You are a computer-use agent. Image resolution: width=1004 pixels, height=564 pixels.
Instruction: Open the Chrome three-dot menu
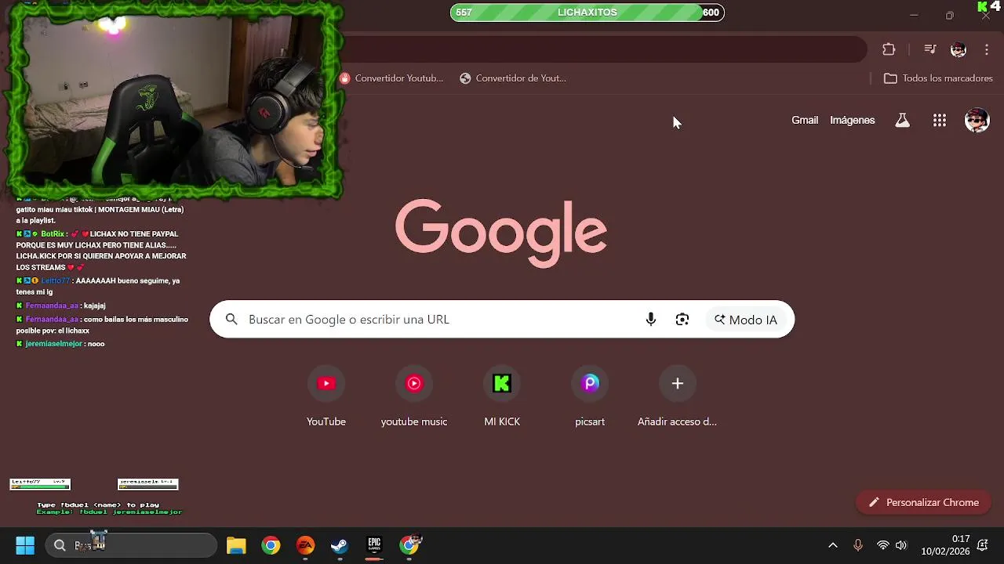[987, 49]
